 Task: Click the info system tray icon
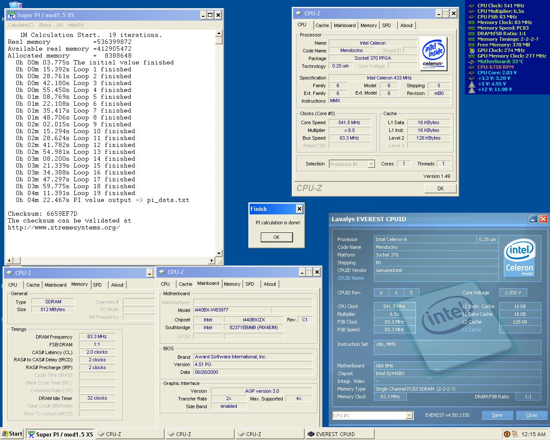[x=507, y=434]
